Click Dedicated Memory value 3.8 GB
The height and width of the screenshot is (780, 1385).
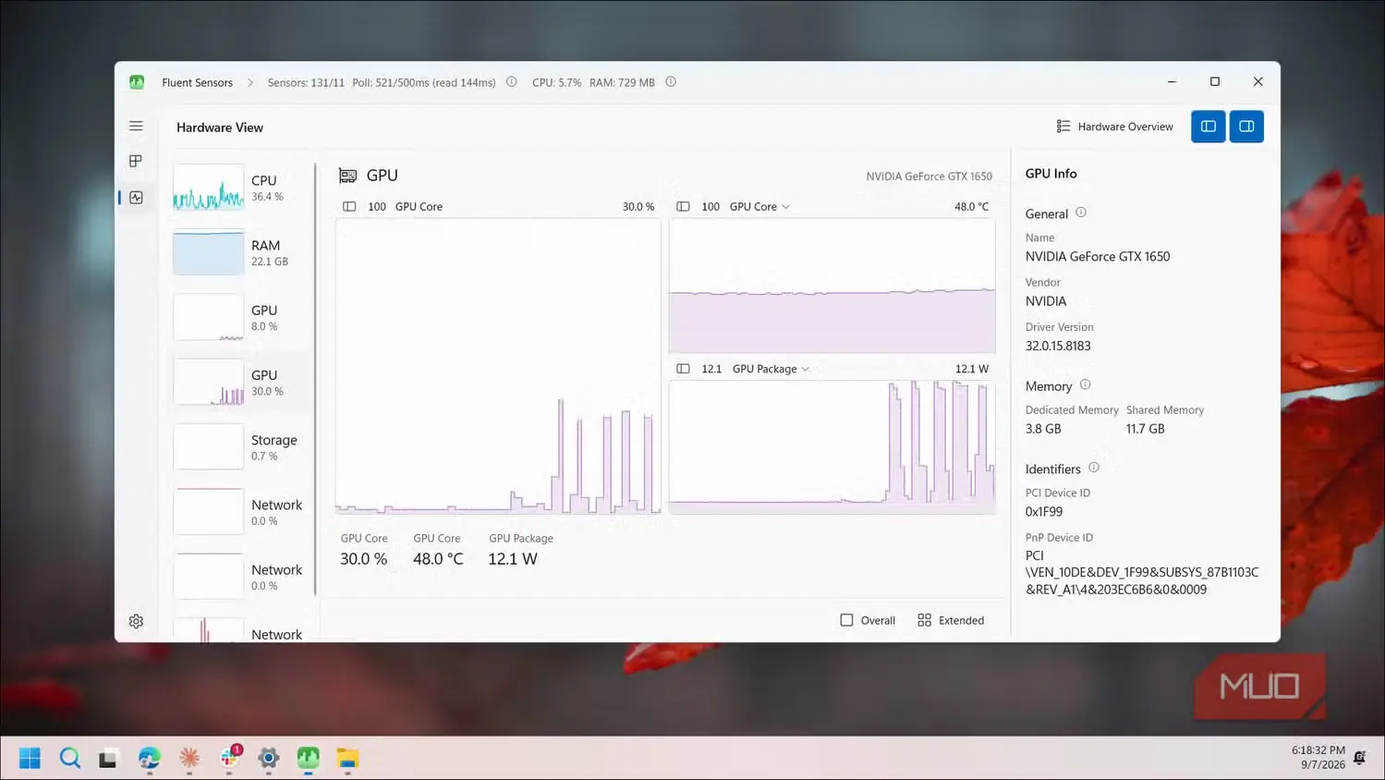pos(1043,429)
